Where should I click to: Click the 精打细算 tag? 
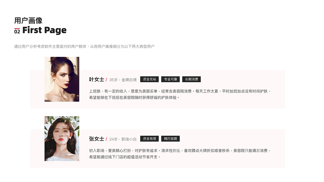pyautogui.click(x=170, y=139)
